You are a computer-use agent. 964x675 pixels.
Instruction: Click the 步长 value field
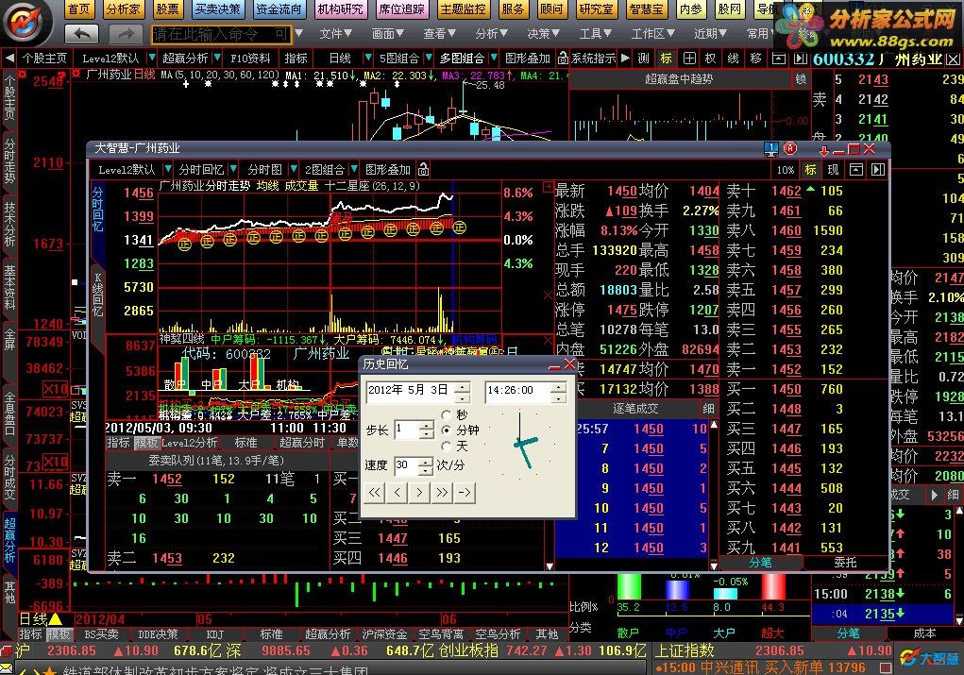[408, 430]
